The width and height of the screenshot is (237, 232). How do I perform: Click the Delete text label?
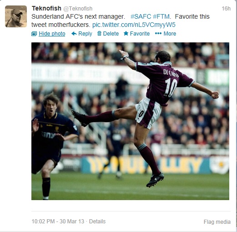click(x=111, y=33)
